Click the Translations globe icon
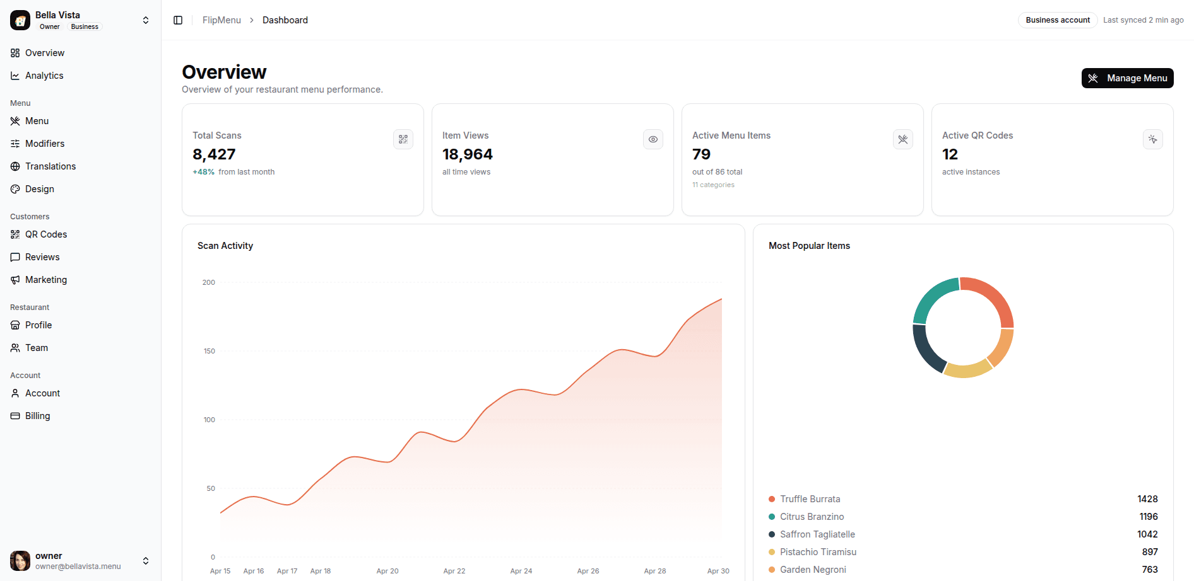 [15, 166]
